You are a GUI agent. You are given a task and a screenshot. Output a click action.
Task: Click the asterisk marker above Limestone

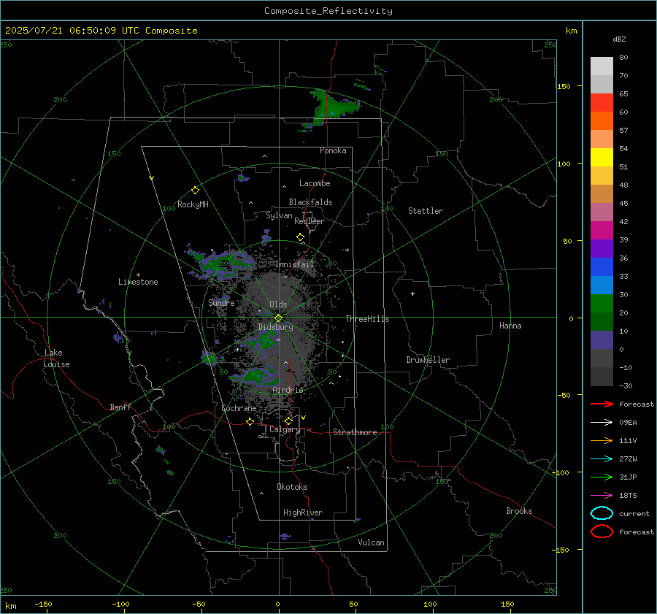tap(138, 275)
